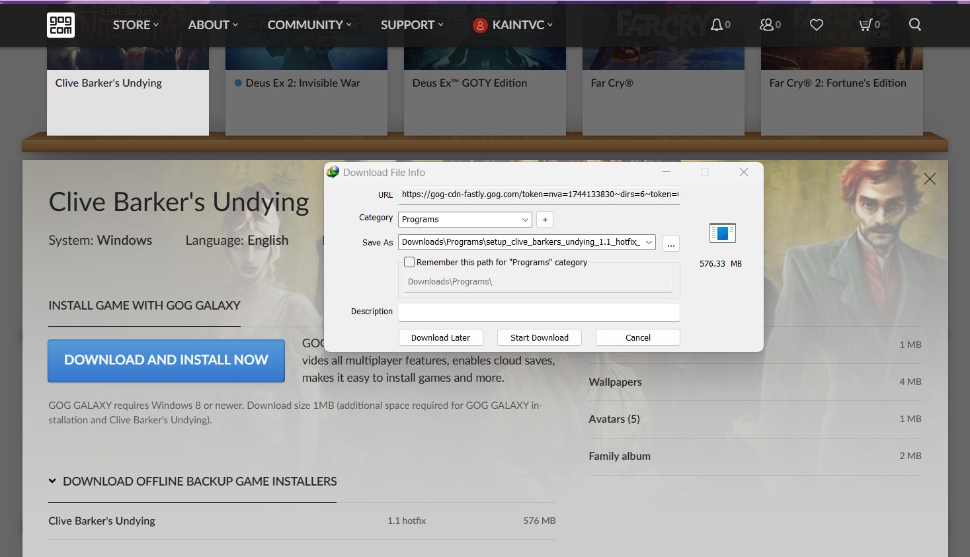Close the Download File Info dialog
Image resolution: width=970 pixels, height=557 pixels.
tap(744, 172)
